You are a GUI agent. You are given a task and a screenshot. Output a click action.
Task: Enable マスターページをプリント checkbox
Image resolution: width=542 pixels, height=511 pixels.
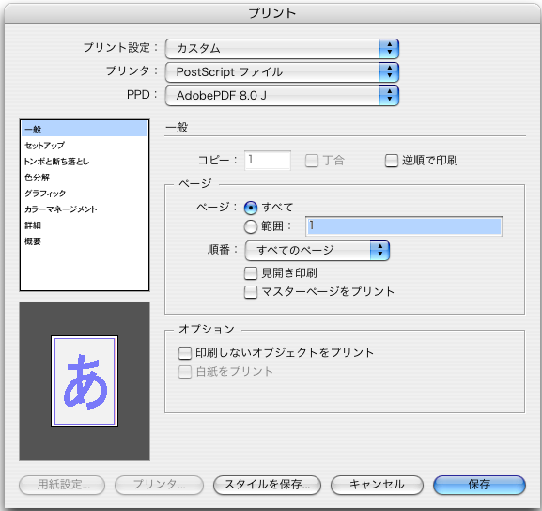tap(251, 292)
